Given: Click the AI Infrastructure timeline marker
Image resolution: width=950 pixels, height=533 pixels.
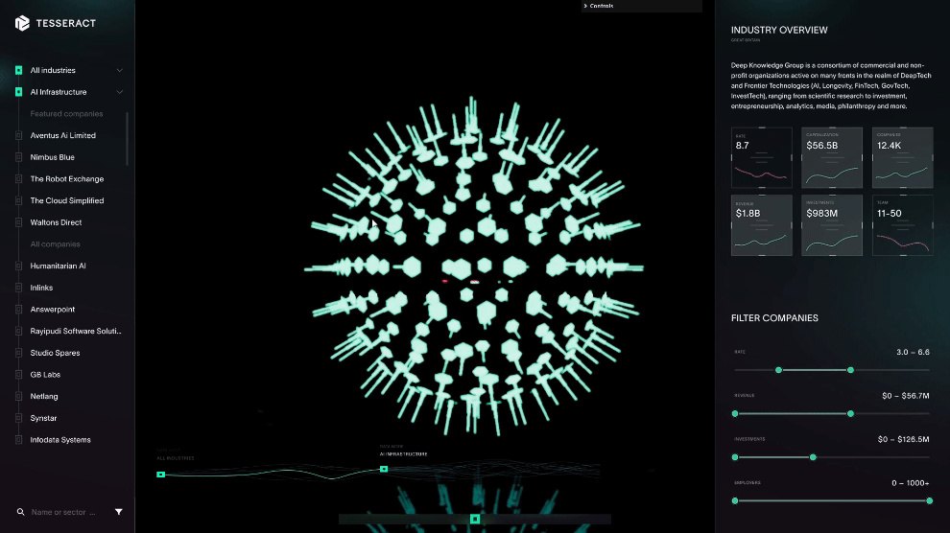Looking at the screenshot, I should (x=384, y=469).
